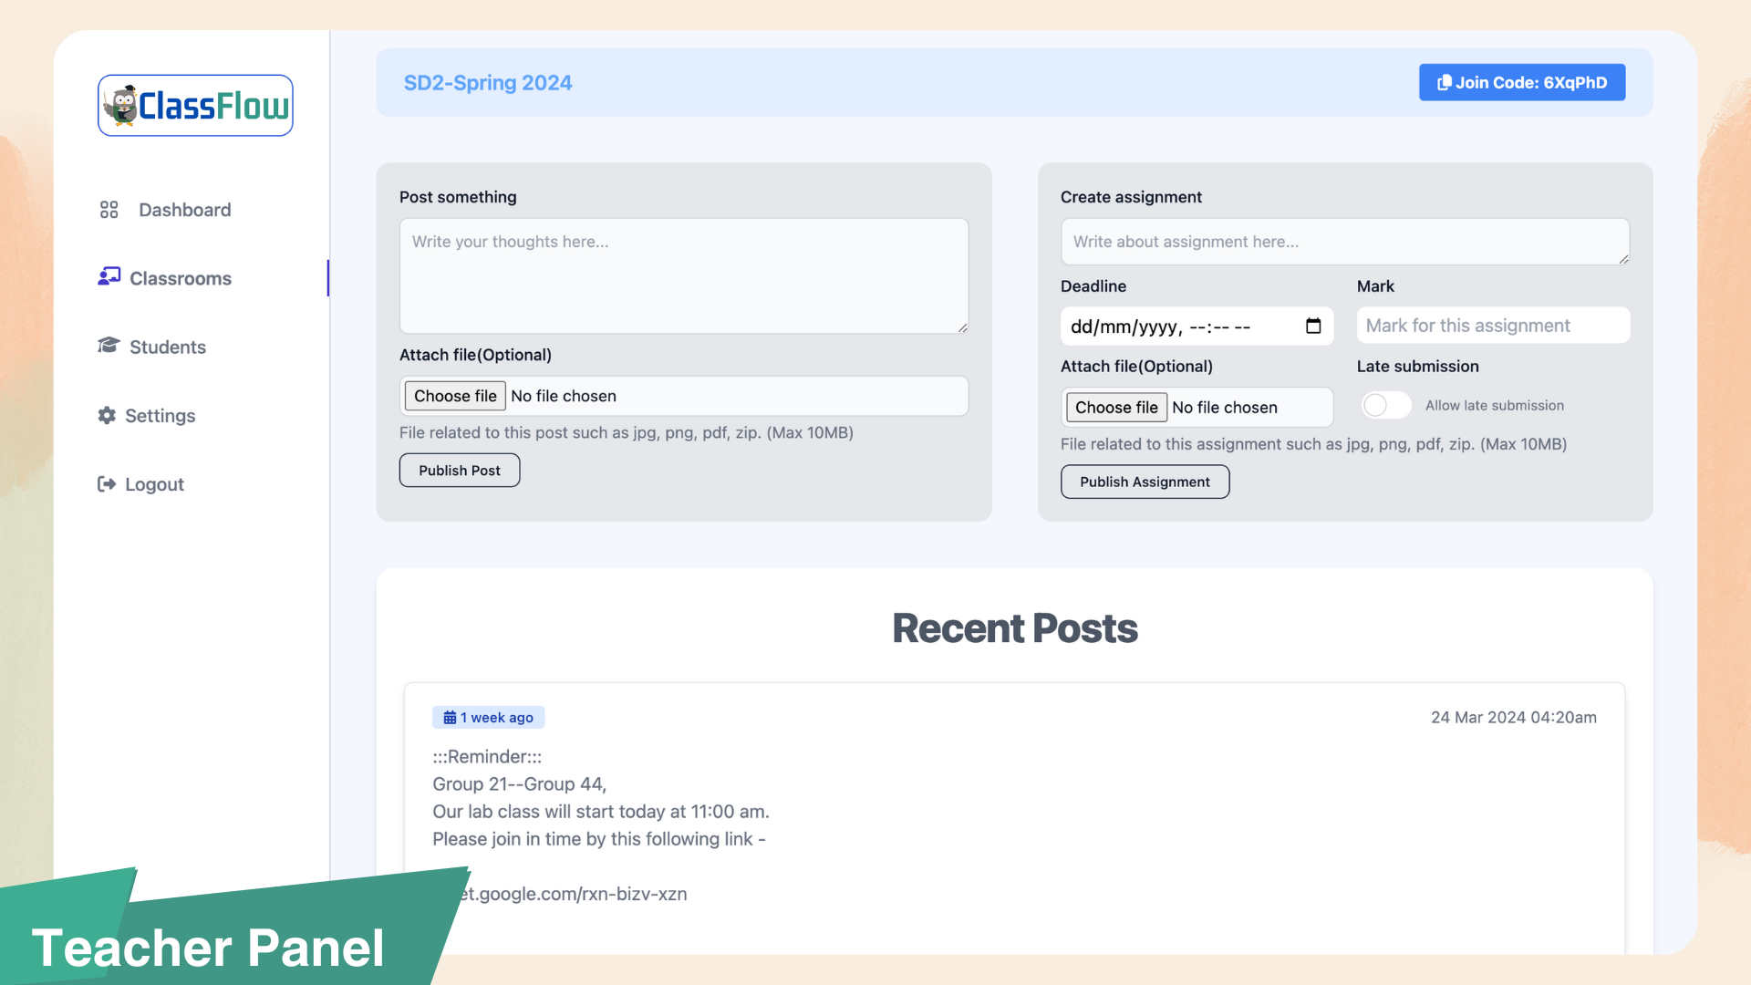Click the 'Deadline' label

click(1093, 286)
